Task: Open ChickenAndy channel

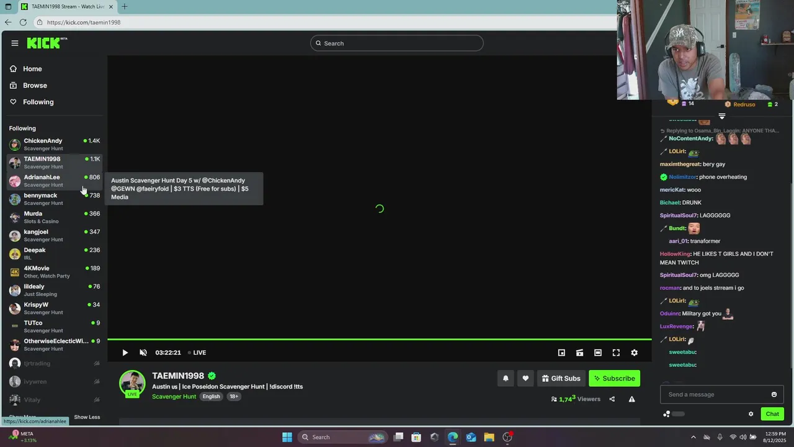Action: pos(55,145)
